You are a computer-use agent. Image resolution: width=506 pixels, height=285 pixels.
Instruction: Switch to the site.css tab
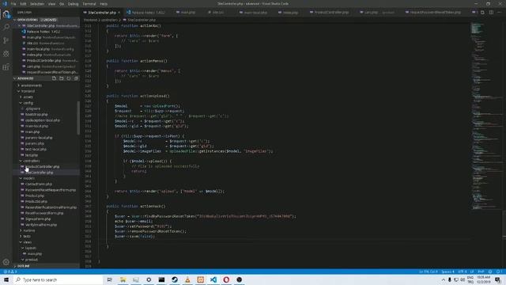click(216, 13)
